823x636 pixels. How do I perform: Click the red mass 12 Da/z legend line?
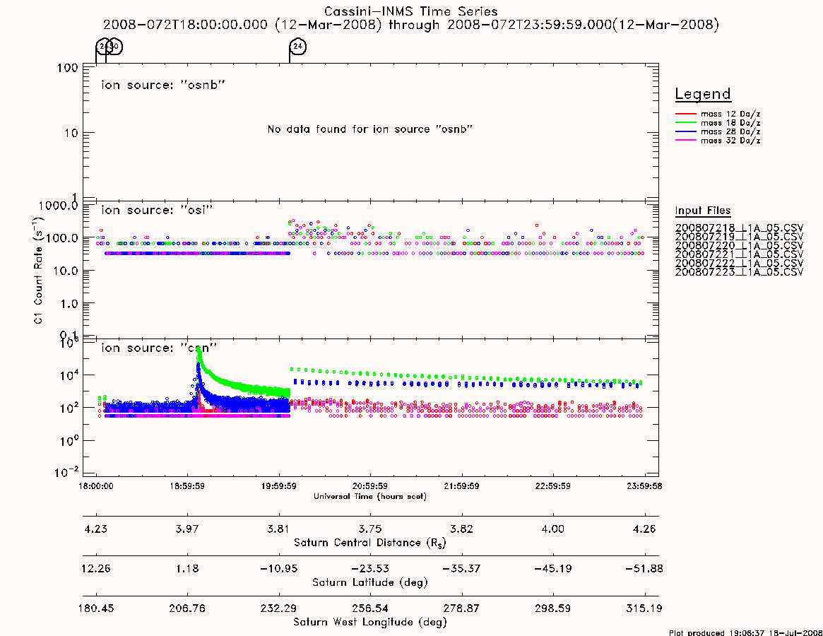pos(685,114)
